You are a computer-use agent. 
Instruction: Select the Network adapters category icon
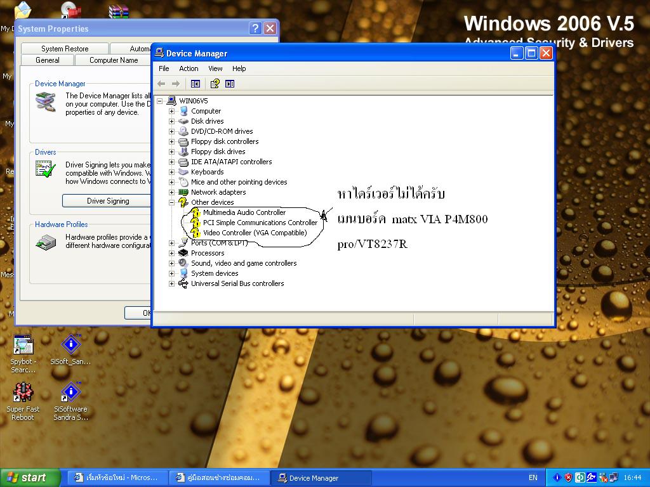(x=183, y=192)
